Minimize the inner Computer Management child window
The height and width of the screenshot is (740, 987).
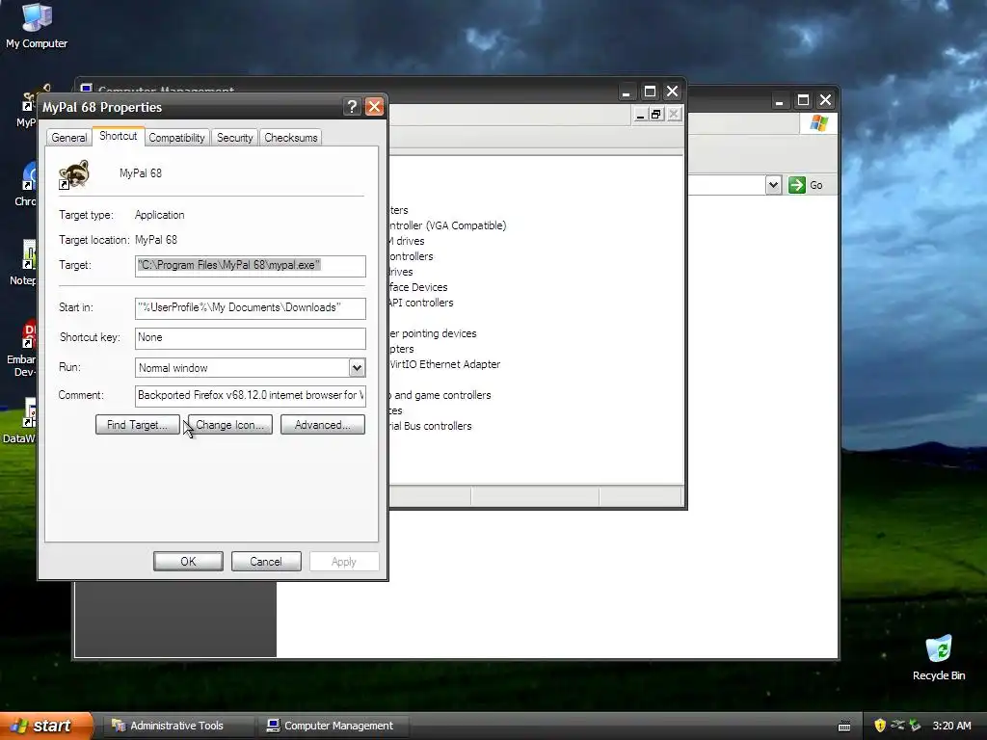640,114
